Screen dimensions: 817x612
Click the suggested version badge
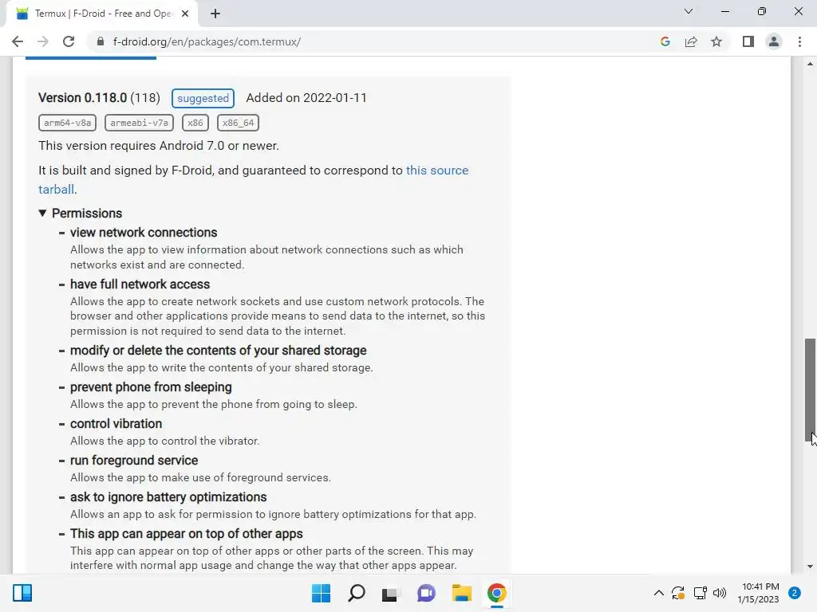click(x=203, y=98)
